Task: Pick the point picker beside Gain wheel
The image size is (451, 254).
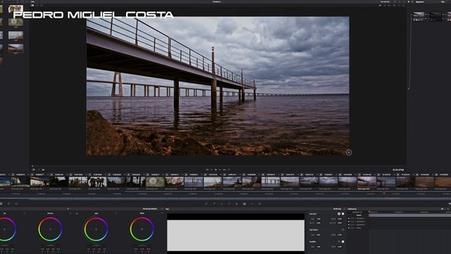Action: [x=77, y=213]
